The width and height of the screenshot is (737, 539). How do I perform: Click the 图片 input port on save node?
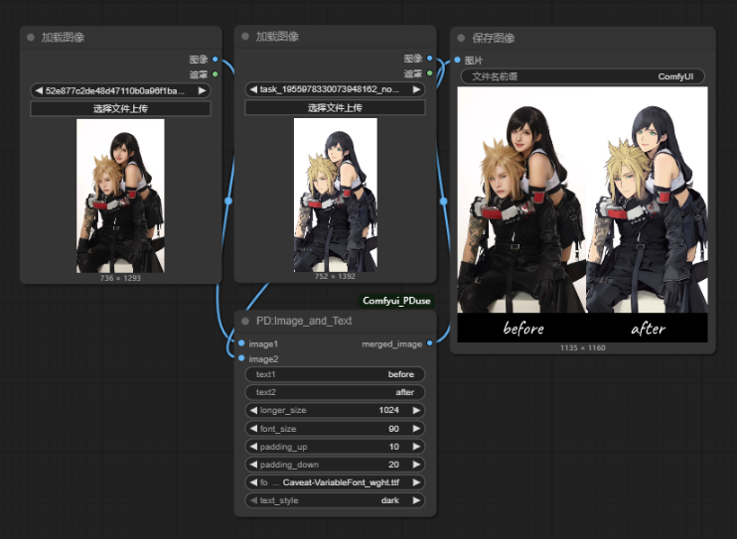coord(457,61)
